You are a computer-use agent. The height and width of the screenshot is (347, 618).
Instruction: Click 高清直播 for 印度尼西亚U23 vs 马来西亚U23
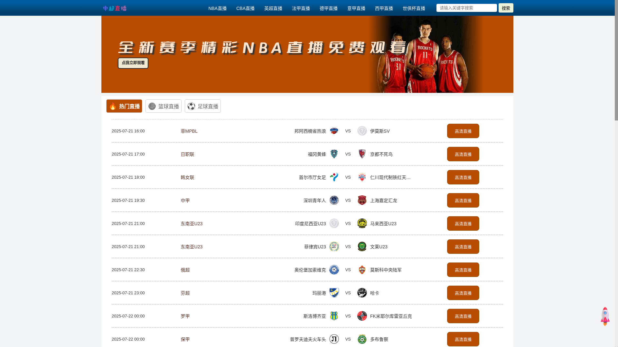point(463,224)
